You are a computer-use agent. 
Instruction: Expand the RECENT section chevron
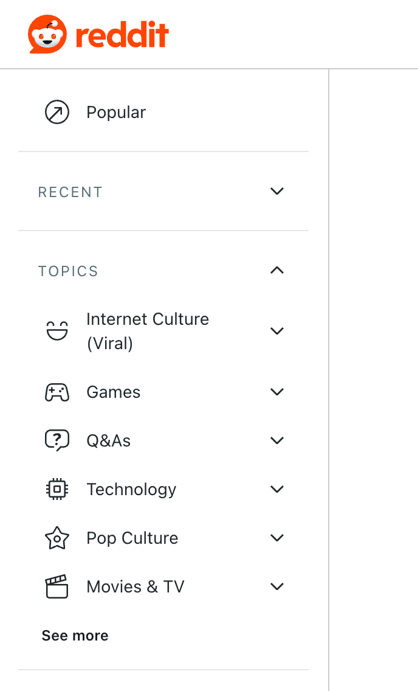[x=277, y=192]
